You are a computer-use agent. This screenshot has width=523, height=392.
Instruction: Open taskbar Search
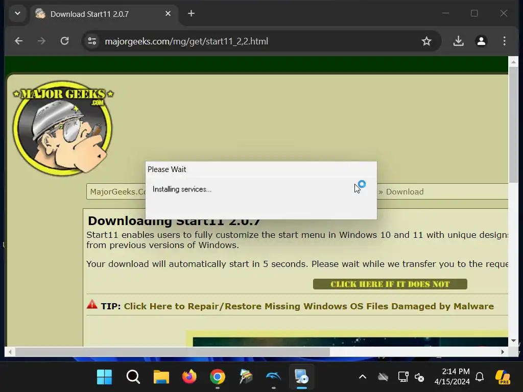point(133,377)
